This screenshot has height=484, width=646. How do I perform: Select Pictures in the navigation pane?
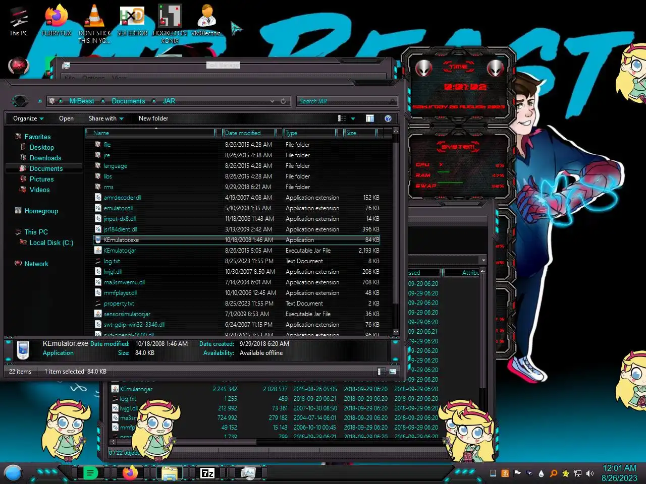pos(41,179)
